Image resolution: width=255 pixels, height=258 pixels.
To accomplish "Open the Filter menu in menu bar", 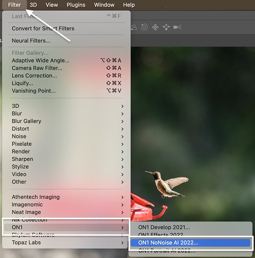I will coord(14,5).
